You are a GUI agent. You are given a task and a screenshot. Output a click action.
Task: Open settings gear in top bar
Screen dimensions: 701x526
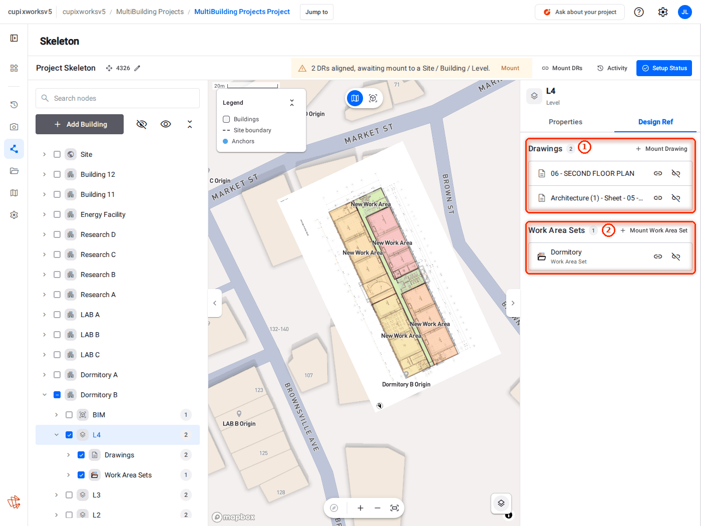tap(663, 12)
